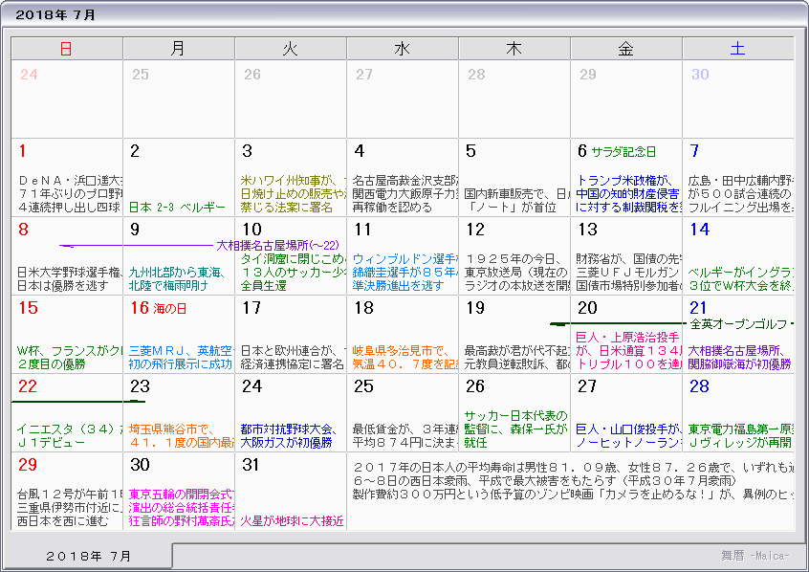The width and height of the screenshot is (809, 572).
Task: Click the 関脇御嶽海が初優勝 entry on day 21
Action: click(739, 363)
